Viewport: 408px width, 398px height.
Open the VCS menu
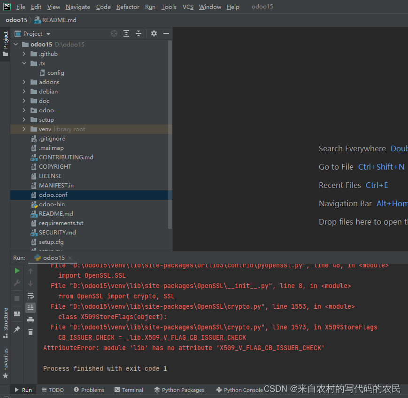coord(188,7)
